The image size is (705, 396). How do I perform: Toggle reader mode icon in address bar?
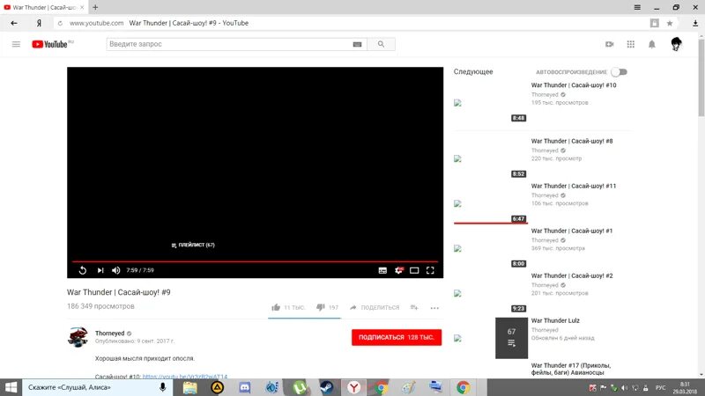point(654,23)
